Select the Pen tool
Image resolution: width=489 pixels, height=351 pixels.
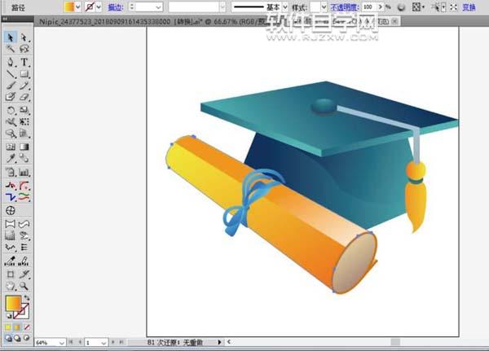pos(11,62)
